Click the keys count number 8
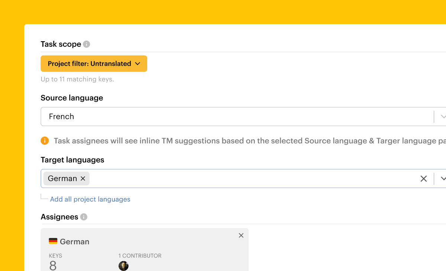Screen dimensions: 446x271 click(53, 265)
